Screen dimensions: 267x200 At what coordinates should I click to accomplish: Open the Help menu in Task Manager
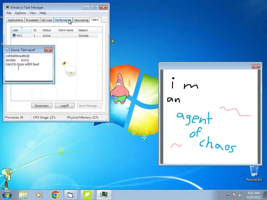click(x=43, y=13)
